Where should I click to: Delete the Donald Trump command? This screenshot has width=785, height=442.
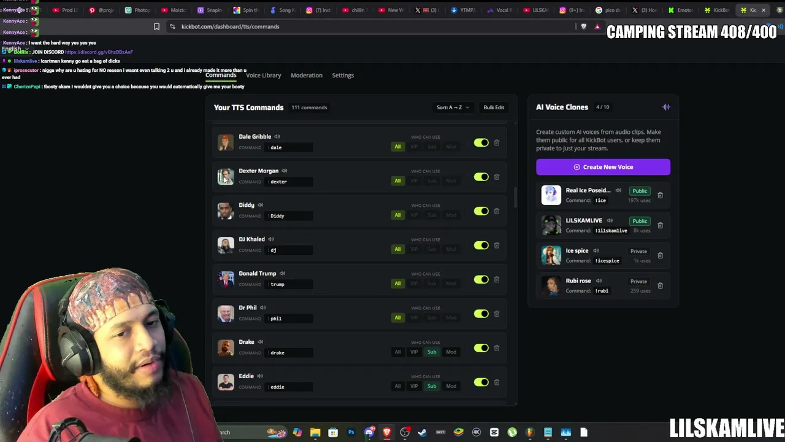pyautogui.click(x=497, y=279)
